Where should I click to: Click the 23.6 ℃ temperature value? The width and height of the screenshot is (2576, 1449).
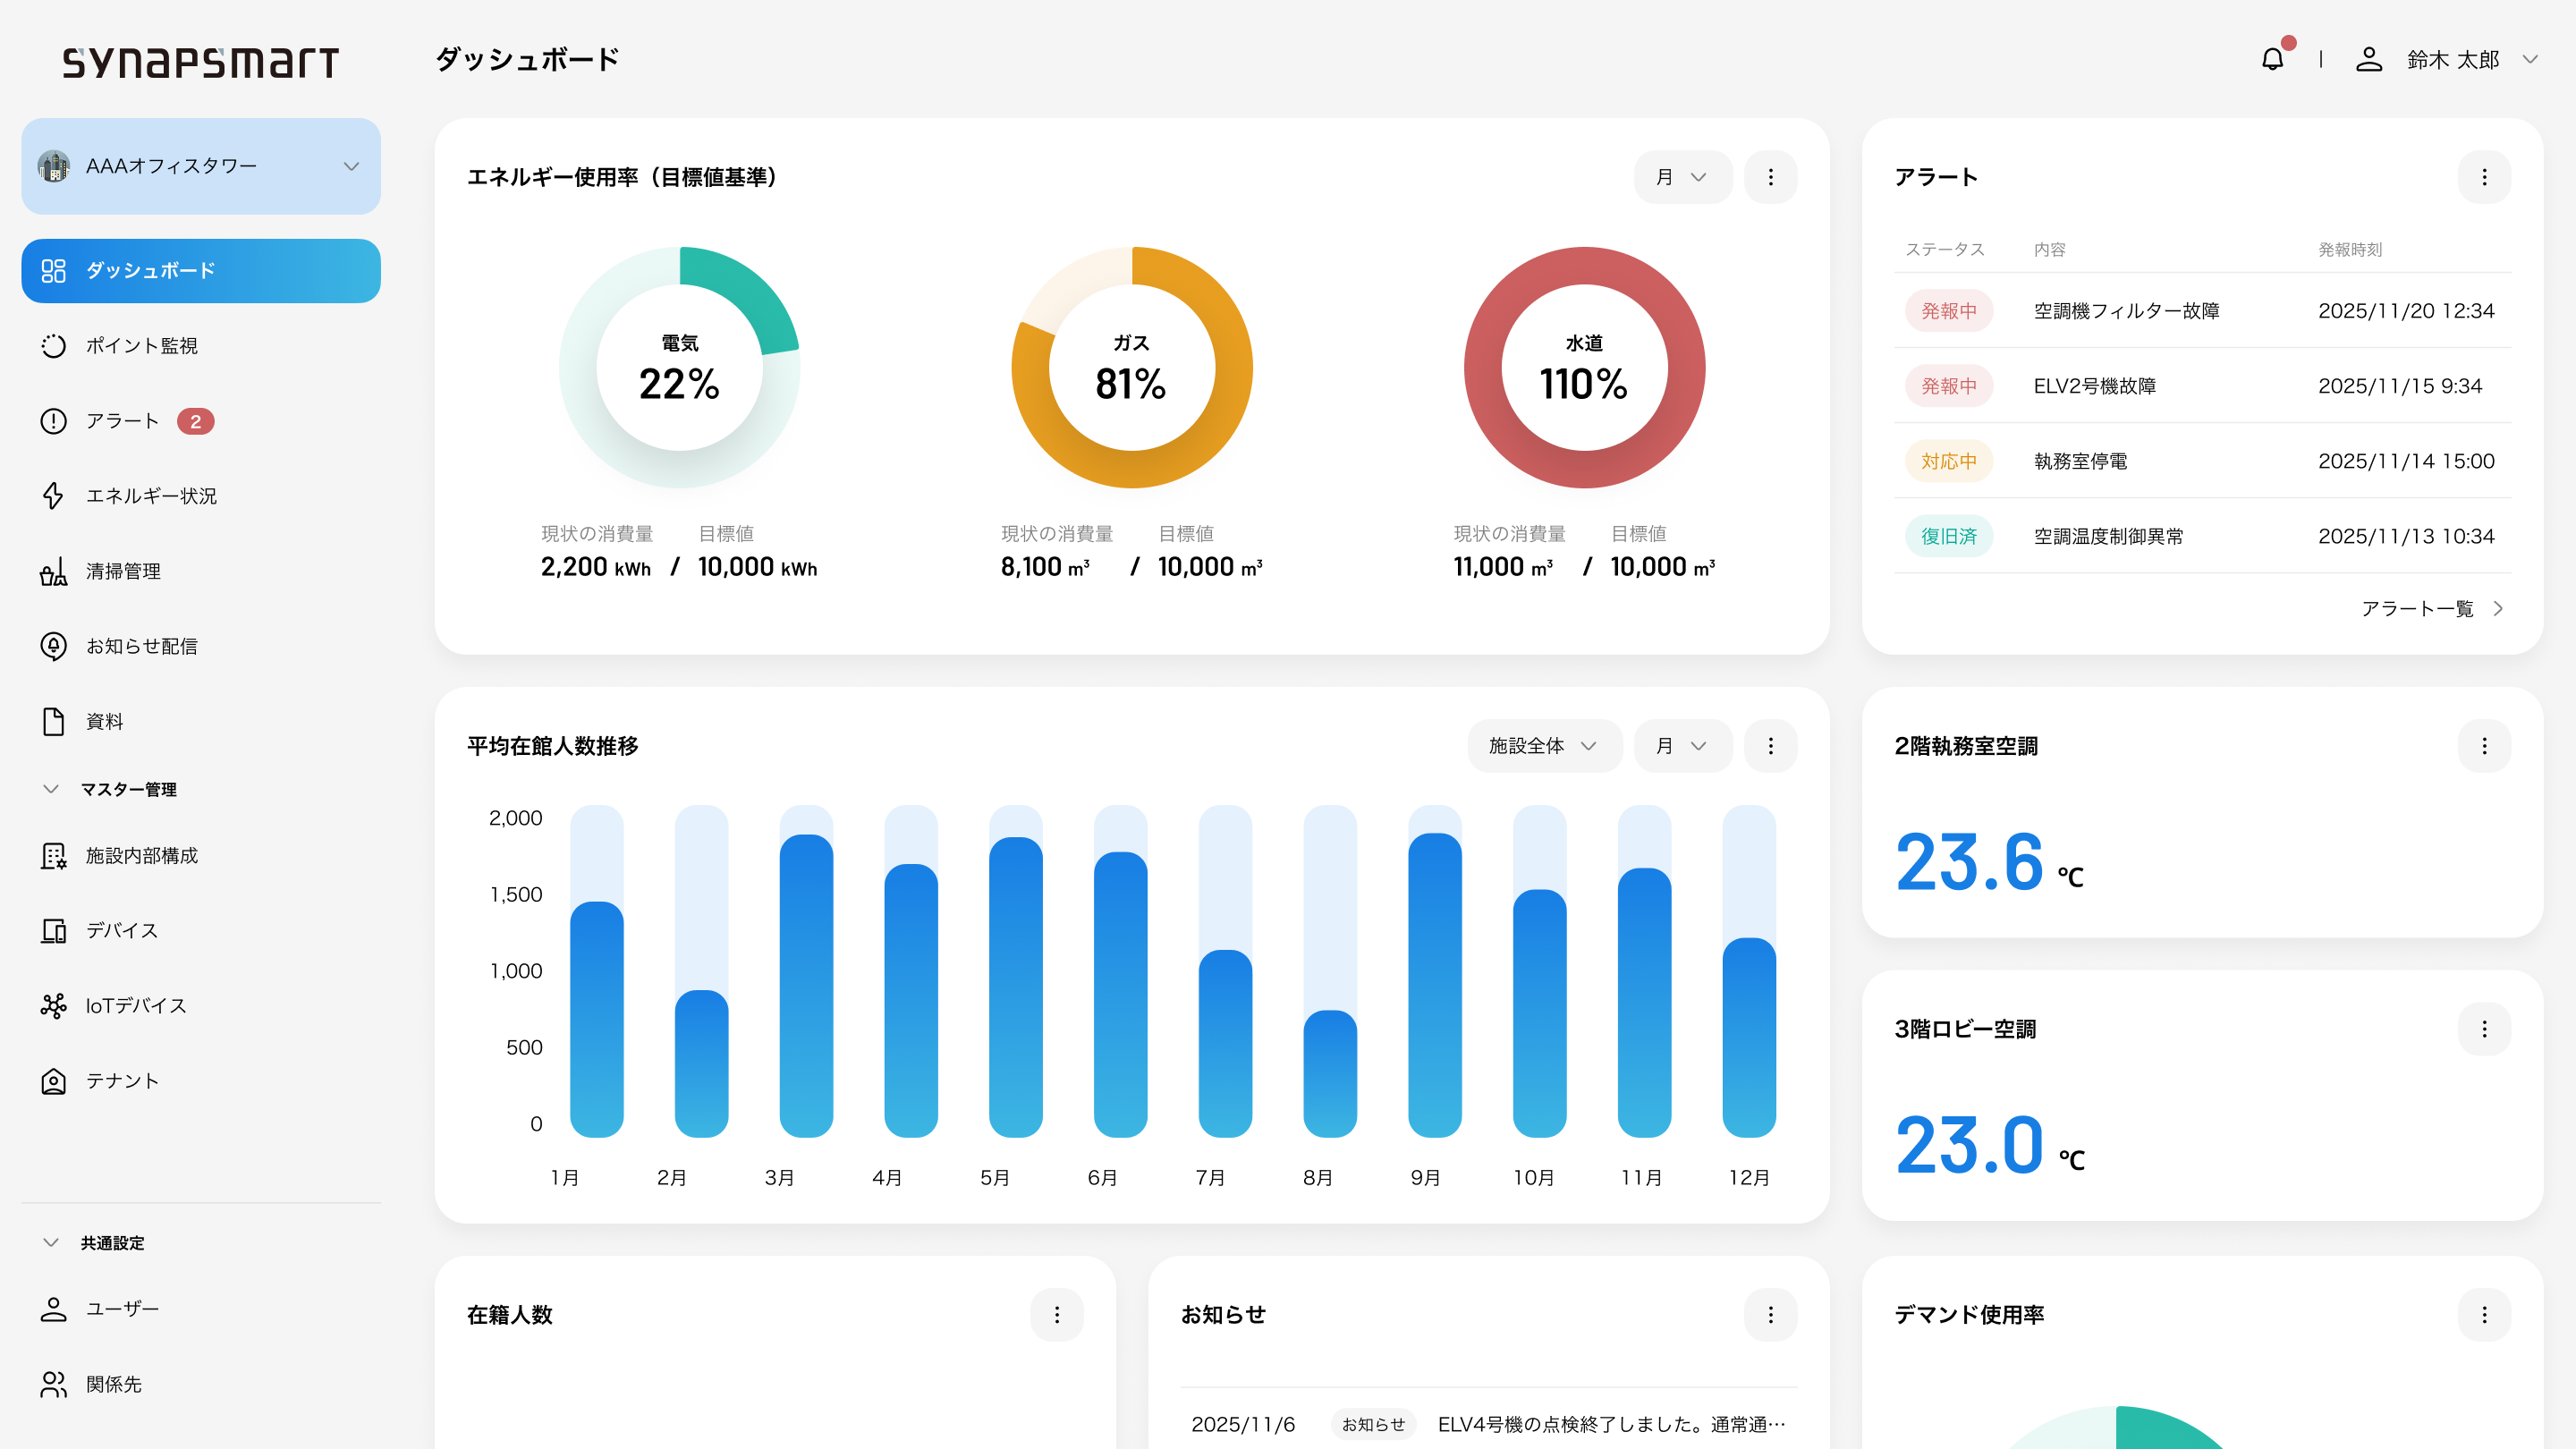click(x=1989, y=862)
